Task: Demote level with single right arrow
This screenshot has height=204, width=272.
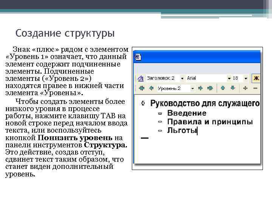Action: point(200,88)
